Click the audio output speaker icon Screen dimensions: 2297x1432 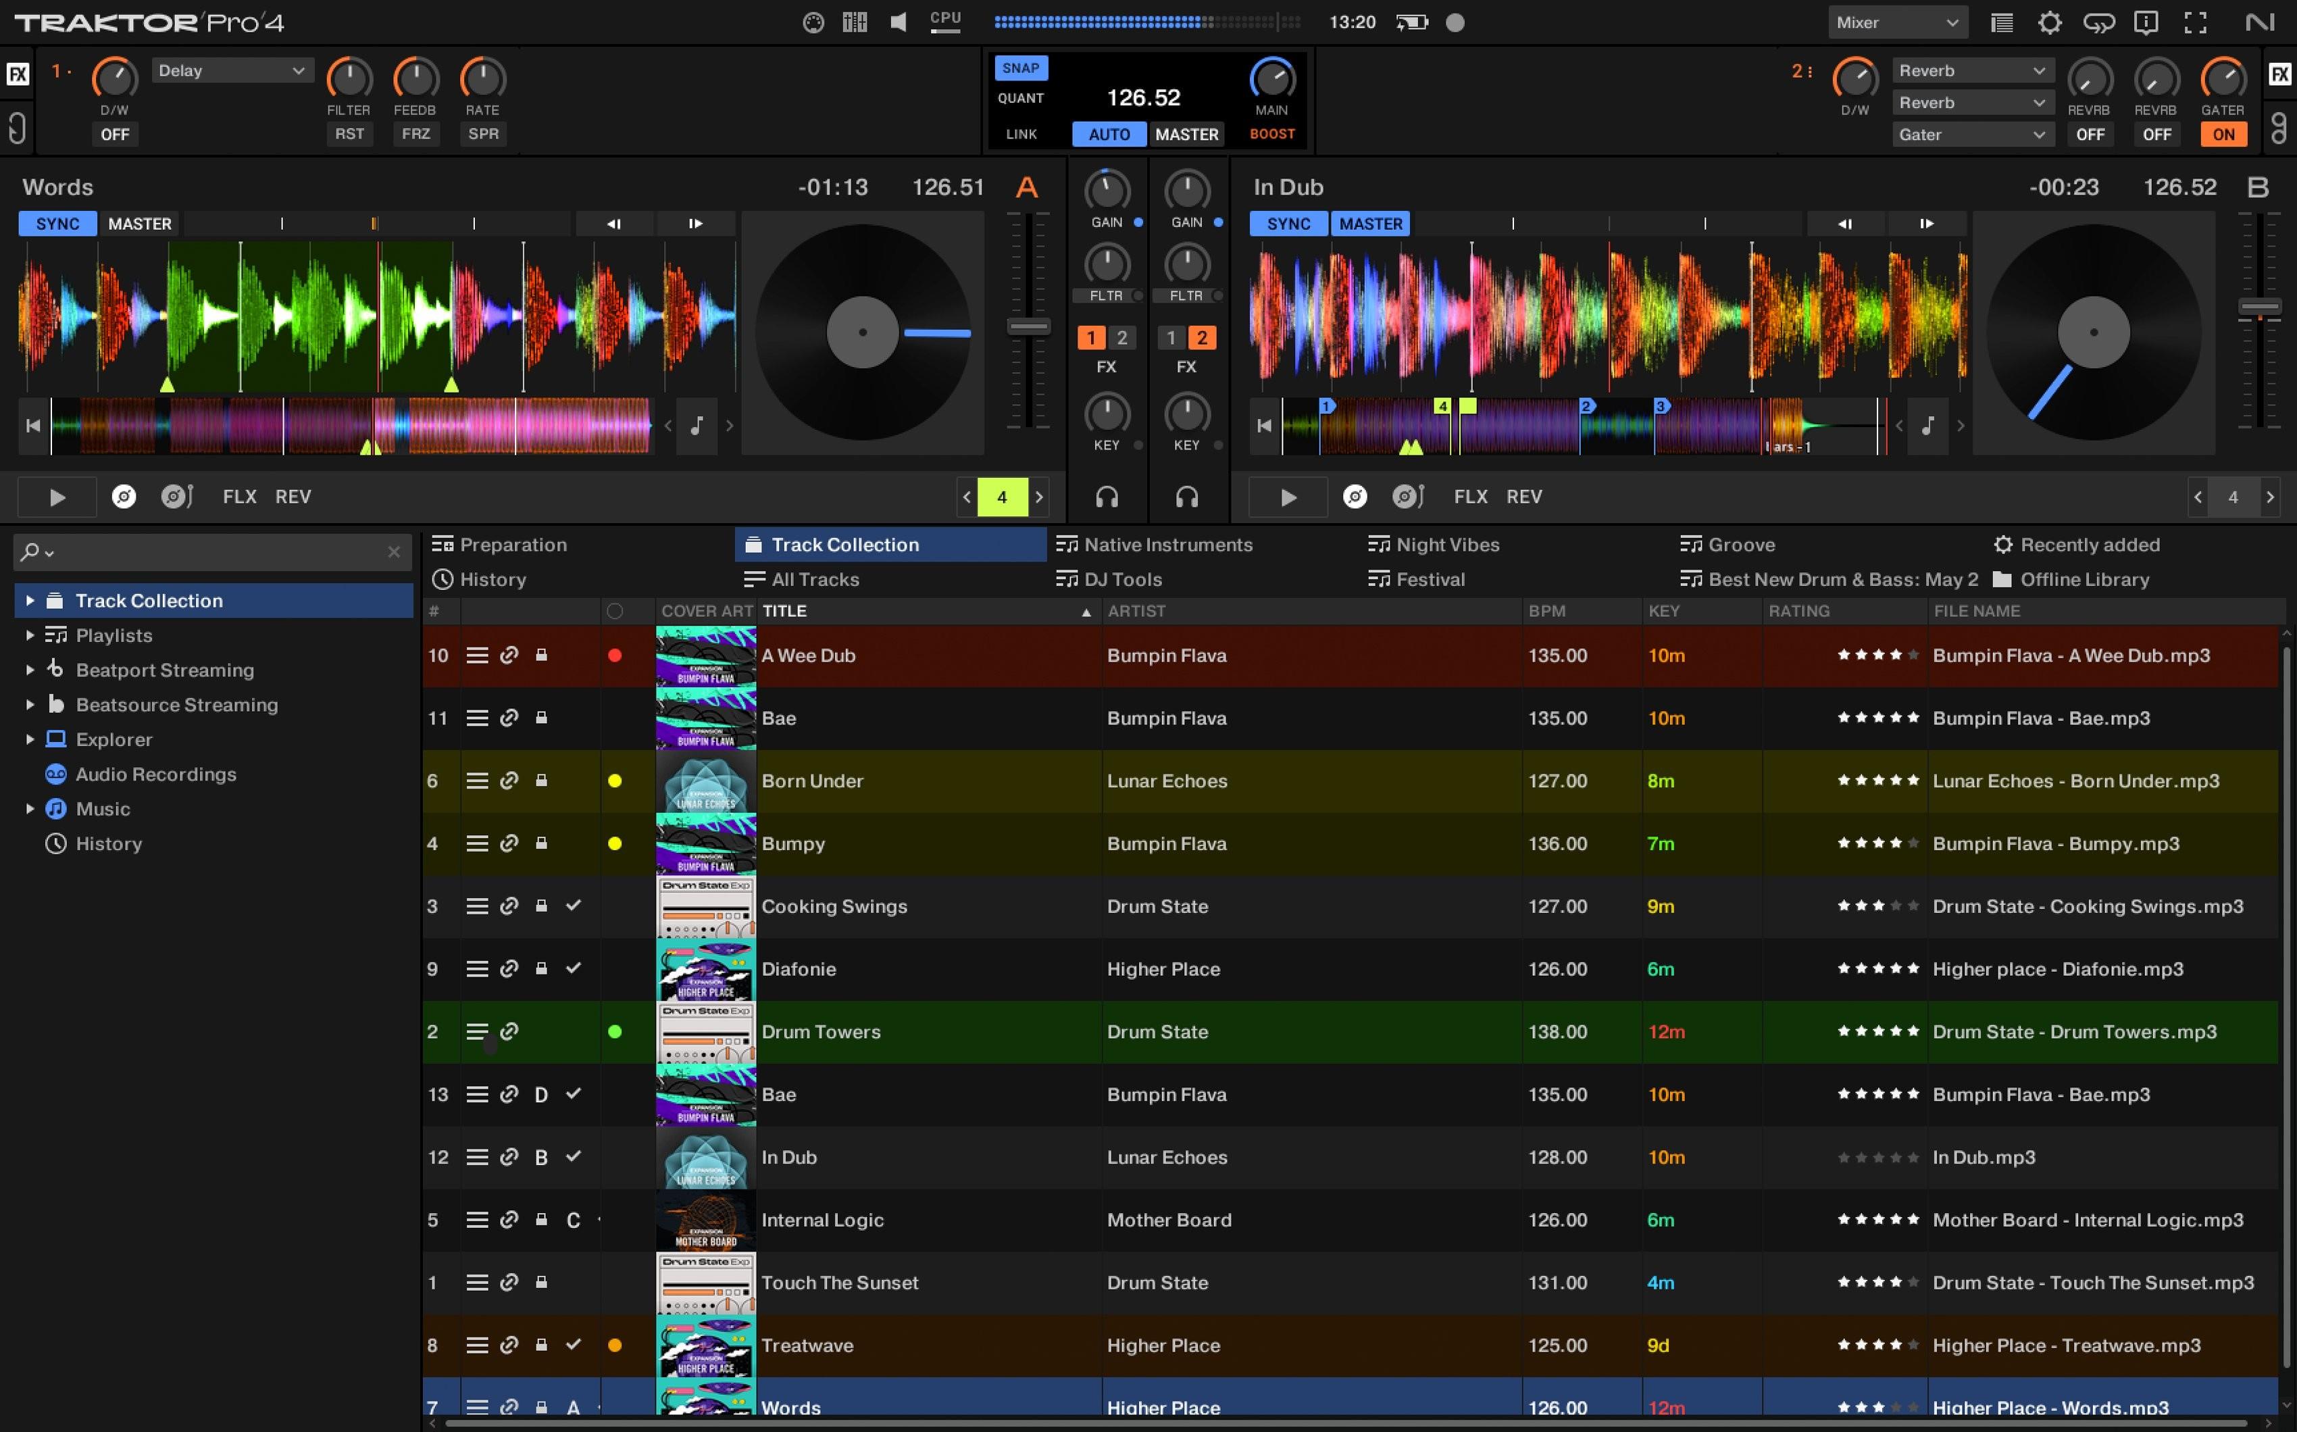[897, 21]
